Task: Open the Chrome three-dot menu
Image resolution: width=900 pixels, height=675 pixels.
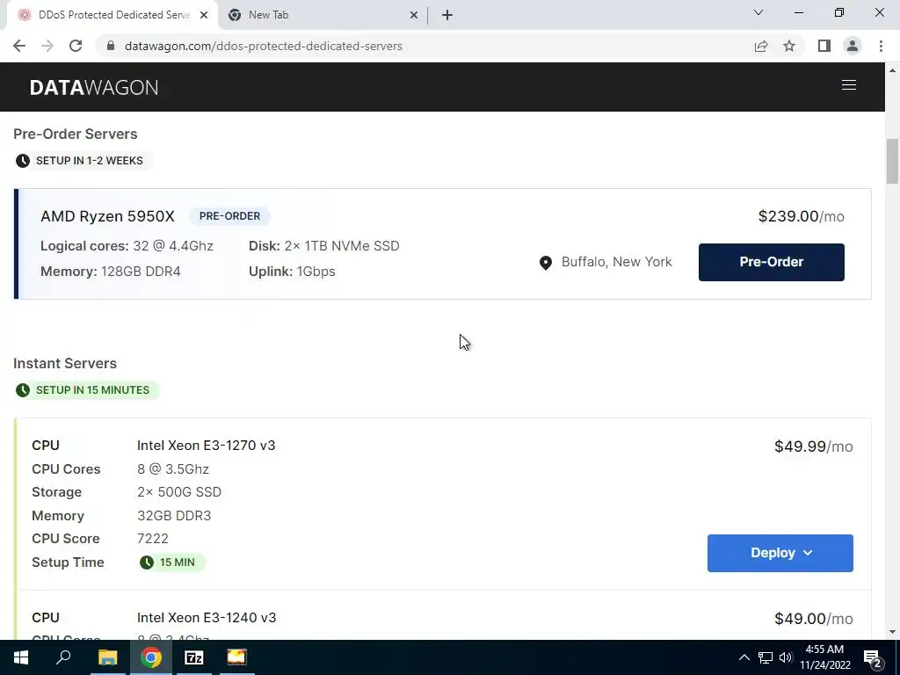Action: (x=881, y=46)
